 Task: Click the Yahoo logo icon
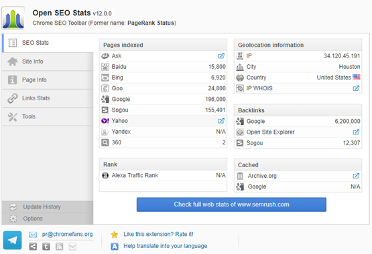click(105, 121)
